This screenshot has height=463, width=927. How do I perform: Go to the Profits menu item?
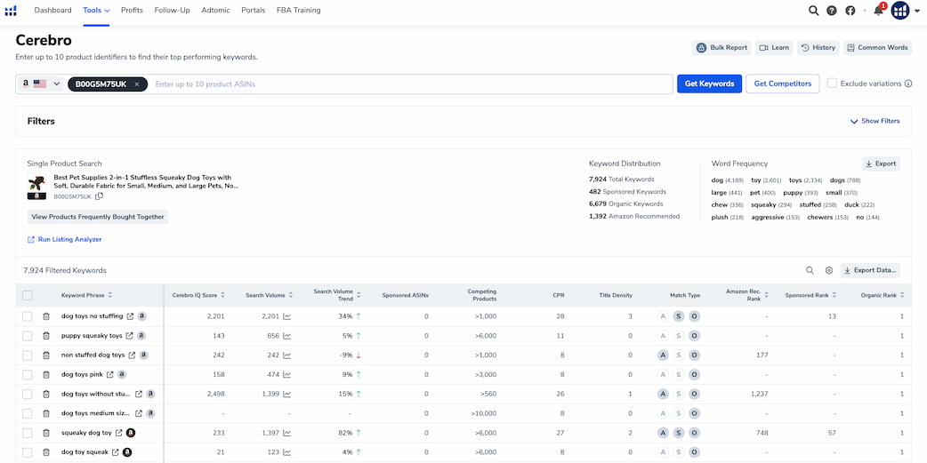click(132, 10)
